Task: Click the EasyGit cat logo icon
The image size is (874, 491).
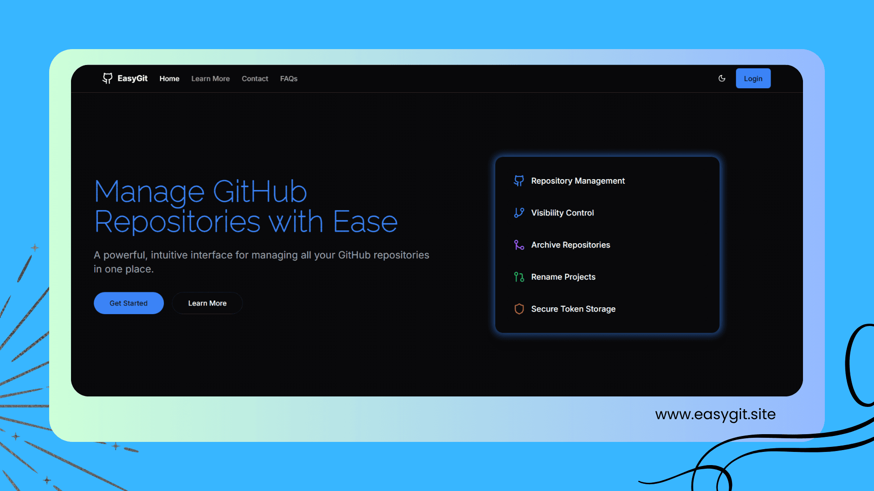Action: point(107,78)
